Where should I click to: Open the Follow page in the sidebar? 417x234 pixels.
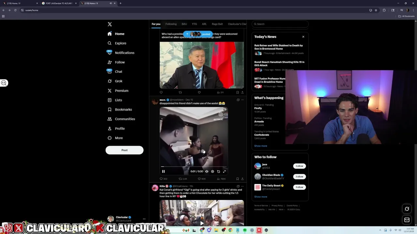coord(116,62)
